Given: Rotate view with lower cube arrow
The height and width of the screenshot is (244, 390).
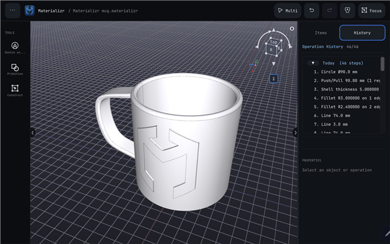Looking at the screenshot, I should tap(274, 64).
